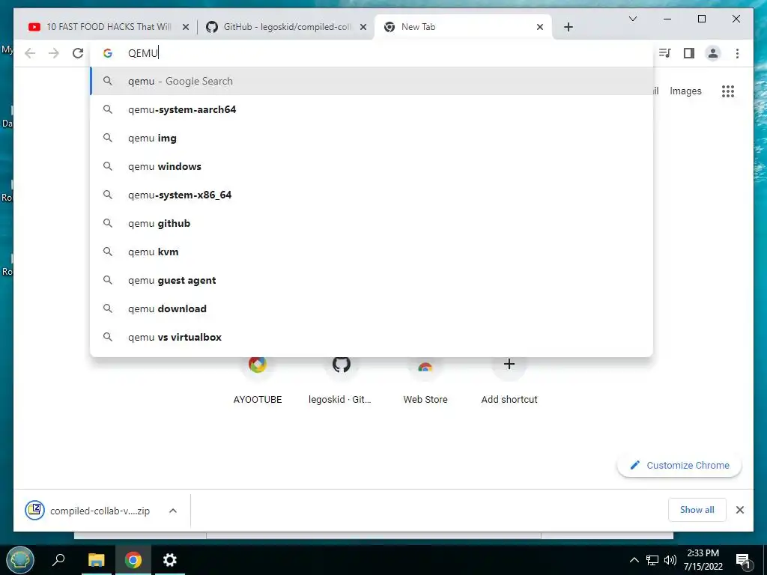
Task: Choose the qemu-system-aarch64 suggestion
Action: click(x=372, y=109)
